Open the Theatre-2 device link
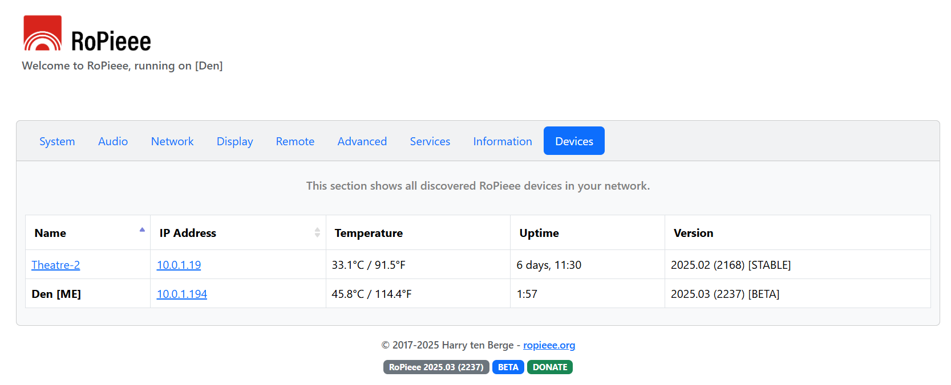951x385 pixels. [55, 265]
